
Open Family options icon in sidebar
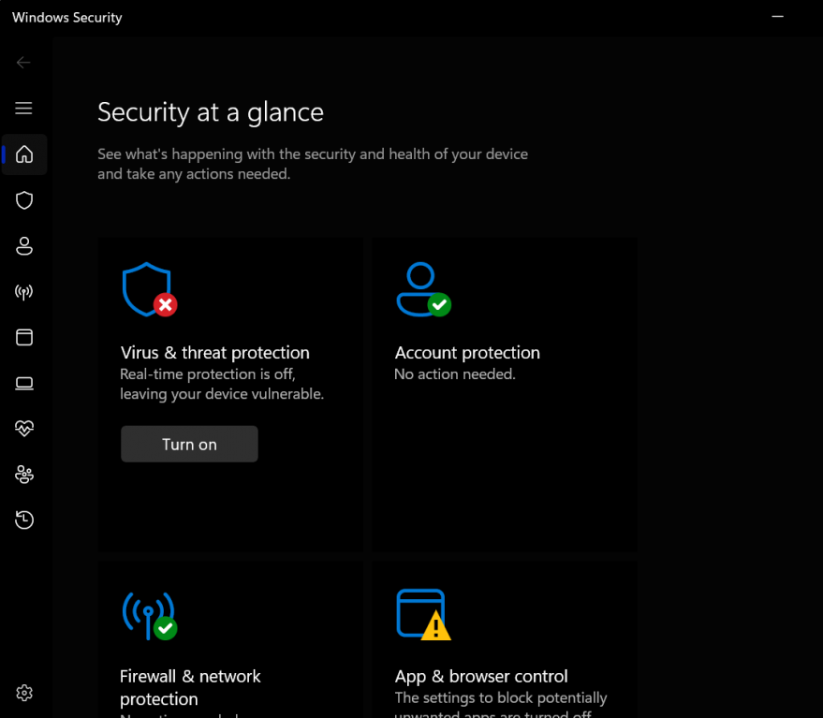24,475
